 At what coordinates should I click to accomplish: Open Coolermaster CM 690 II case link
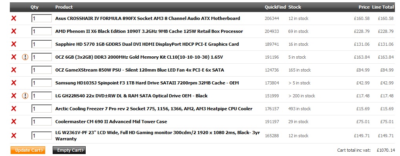tap(111, 122)
